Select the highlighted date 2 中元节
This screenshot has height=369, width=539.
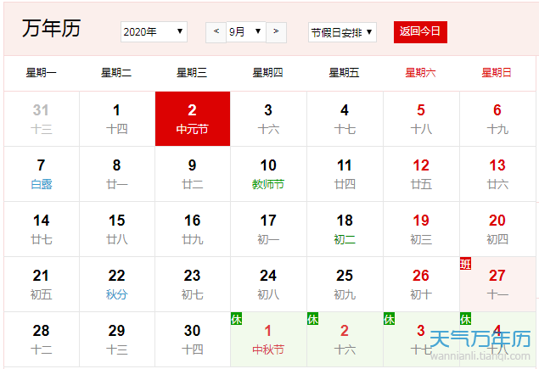coord(193,119)
